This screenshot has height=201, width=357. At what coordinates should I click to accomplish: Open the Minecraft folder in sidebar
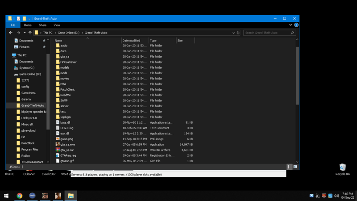coord(27,125)
